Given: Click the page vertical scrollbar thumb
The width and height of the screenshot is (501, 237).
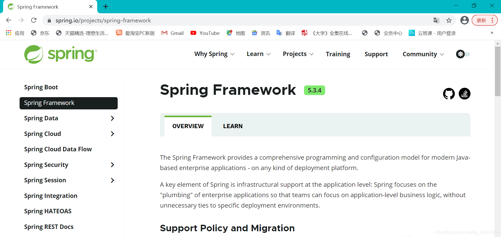Looking at the screenshot, I should [x=498, y=72].
